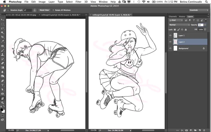
Task: Open the Kind filter dropdown
Action: [x=176, y=20]
